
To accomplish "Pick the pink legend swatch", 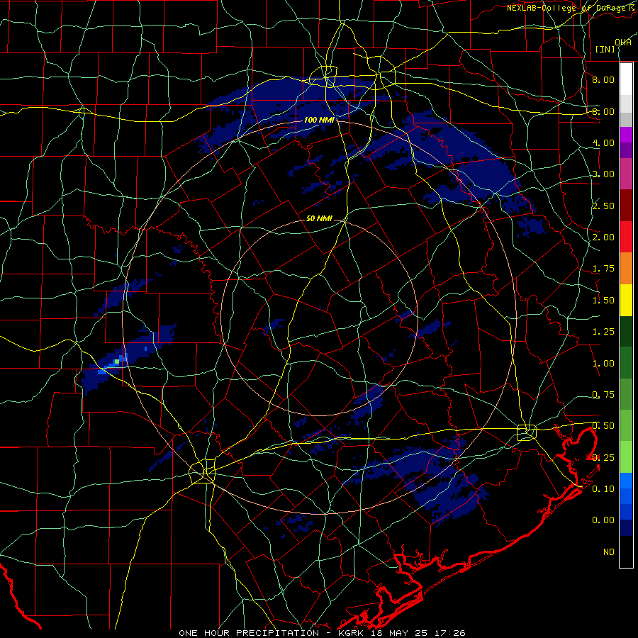I will coord(626,174).
